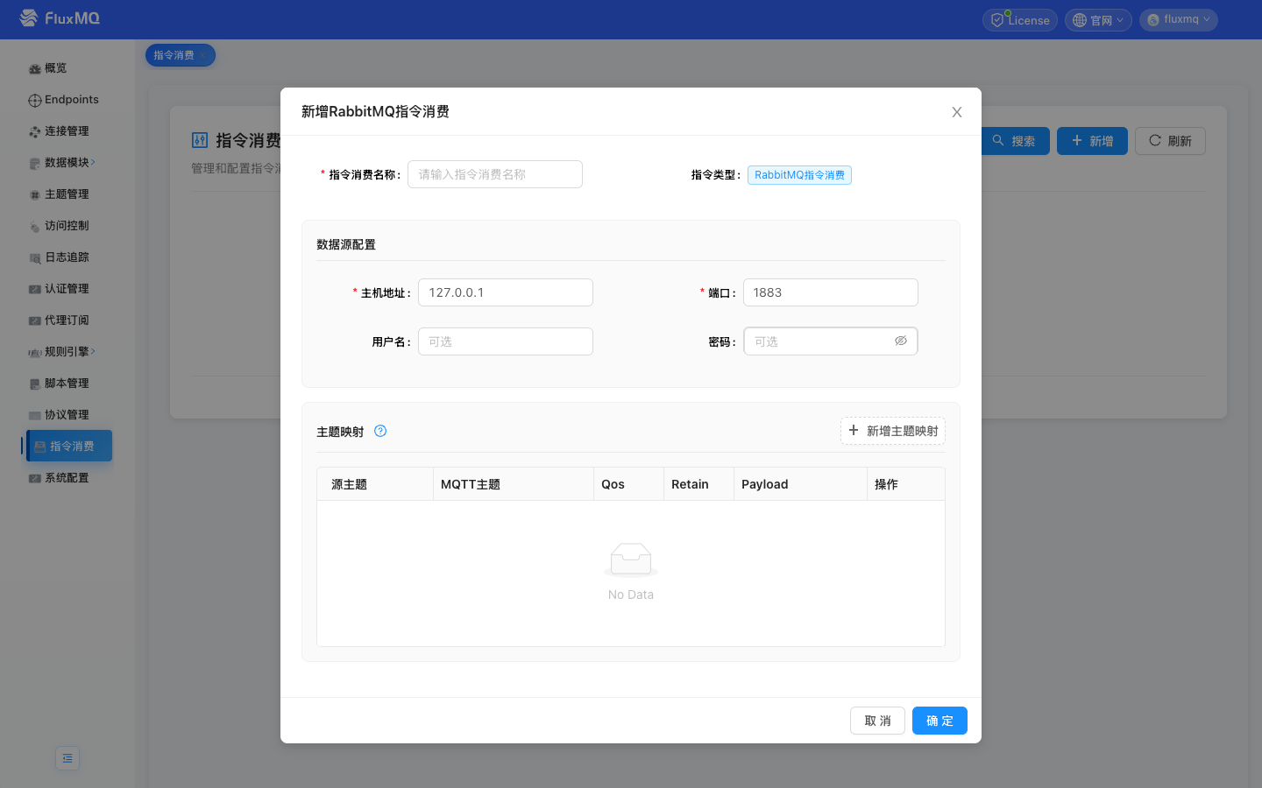Click the Retain column header
The width and height of the screenshot is (1262, 788).
(699, 484)
